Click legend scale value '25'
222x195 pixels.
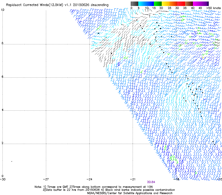(x=169, y=8)
